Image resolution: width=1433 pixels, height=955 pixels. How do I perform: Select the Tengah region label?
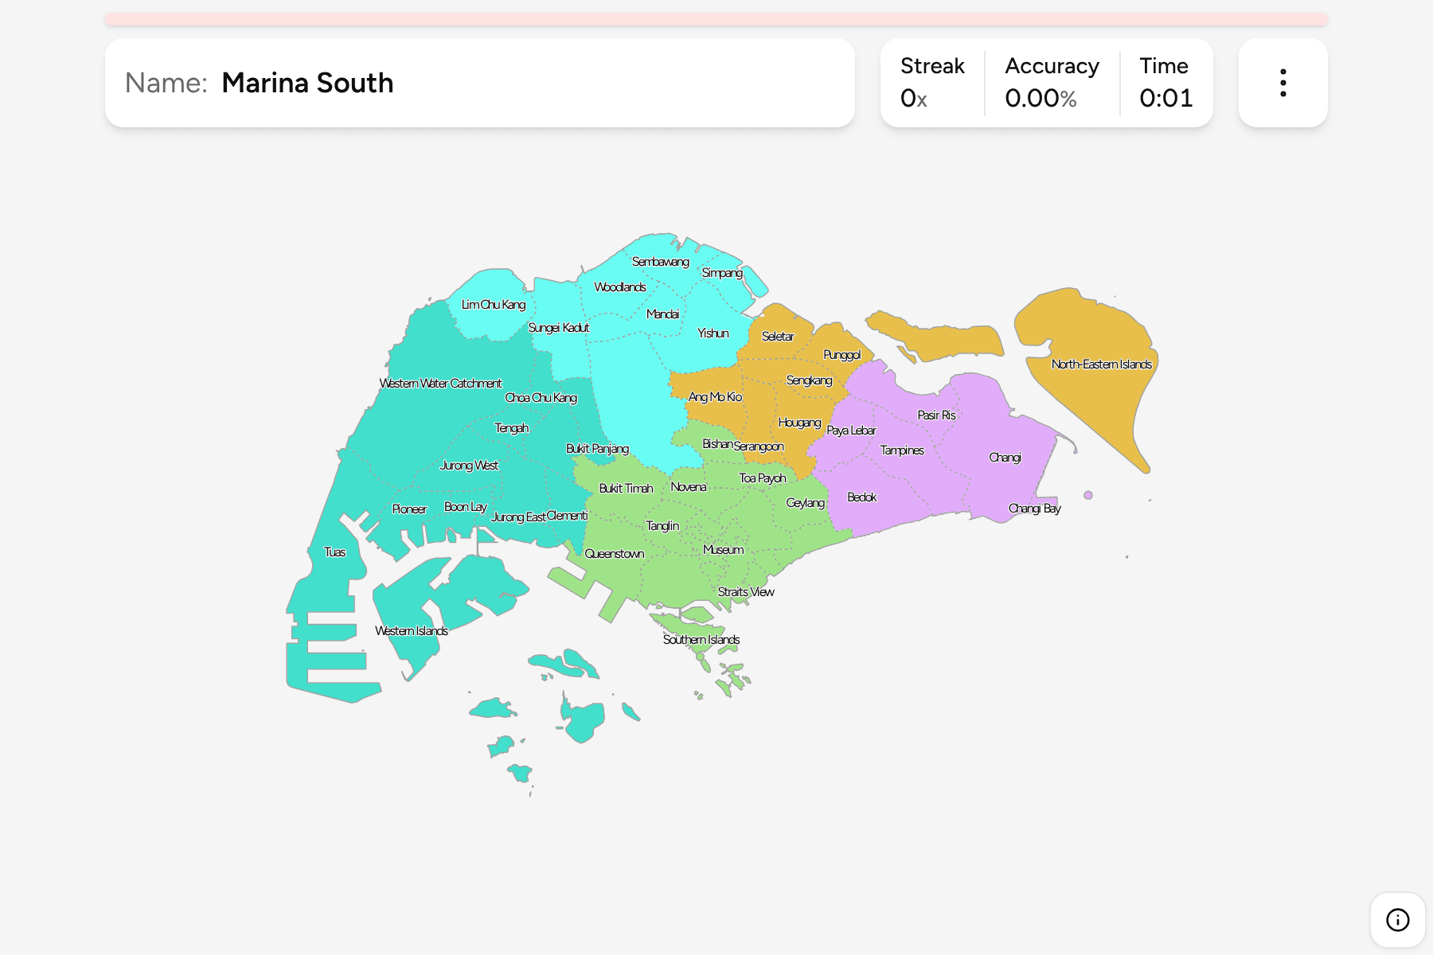pos(511,428)
